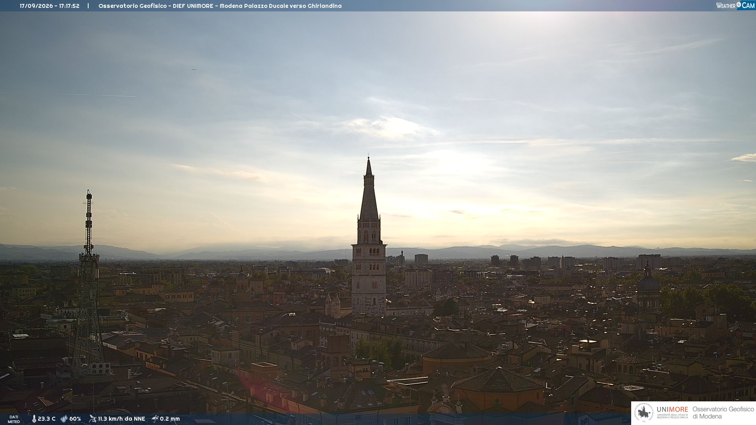756x425 pixels.
Task: Click the Osservatorio Geofisico camera title text
Action: click(220, 6)
